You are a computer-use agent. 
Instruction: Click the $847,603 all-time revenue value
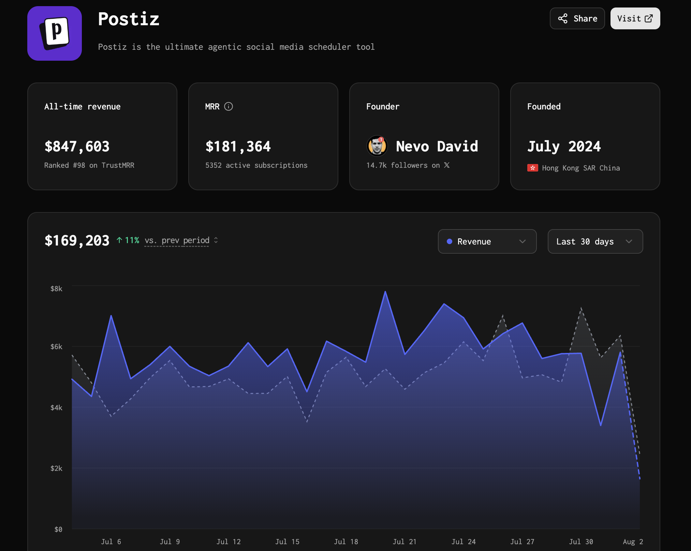tap(77, 146)
